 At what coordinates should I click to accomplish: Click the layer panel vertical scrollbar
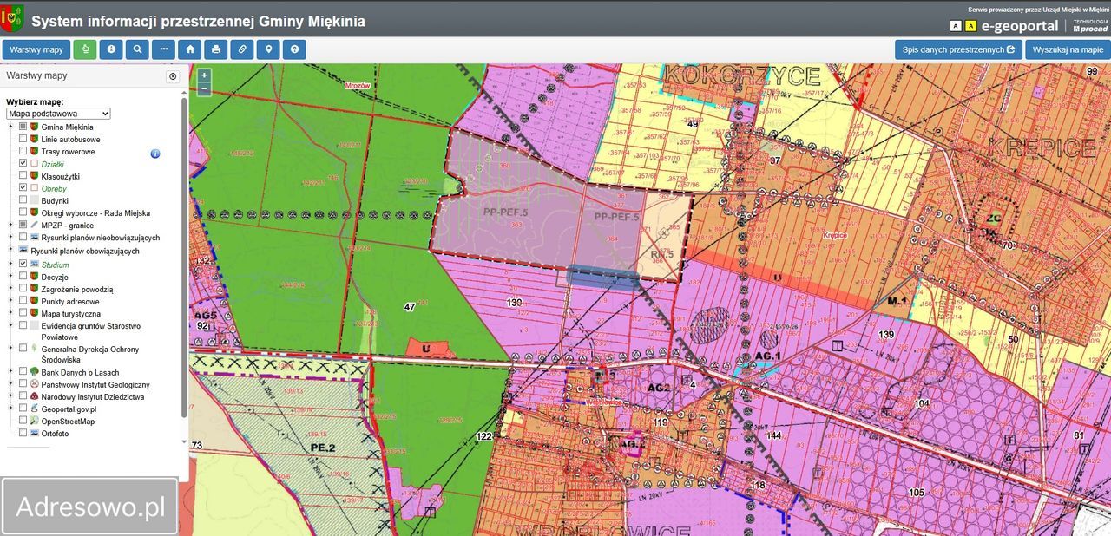184,260
